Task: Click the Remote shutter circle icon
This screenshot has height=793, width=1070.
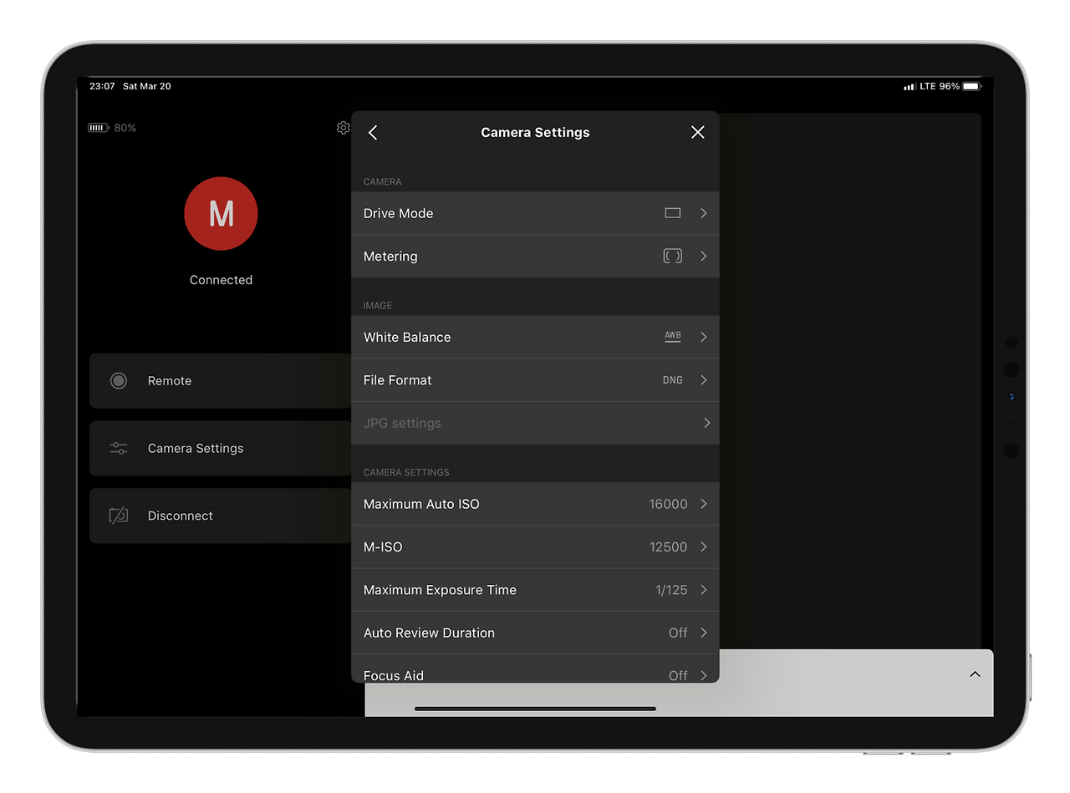Action: [119, 381]
